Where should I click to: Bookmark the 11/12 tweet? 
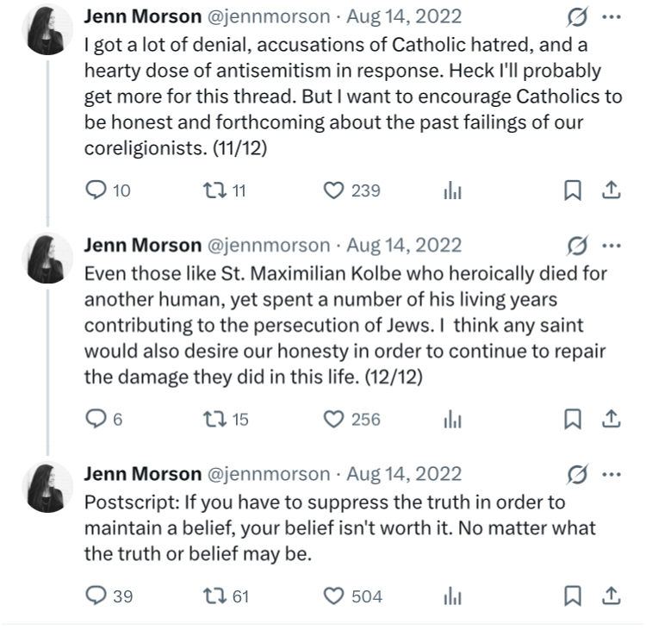573,190
